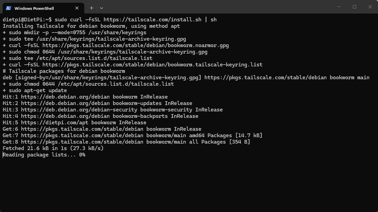Click the Hit:1 deb.debian.org/debian URL

[65, 97]
